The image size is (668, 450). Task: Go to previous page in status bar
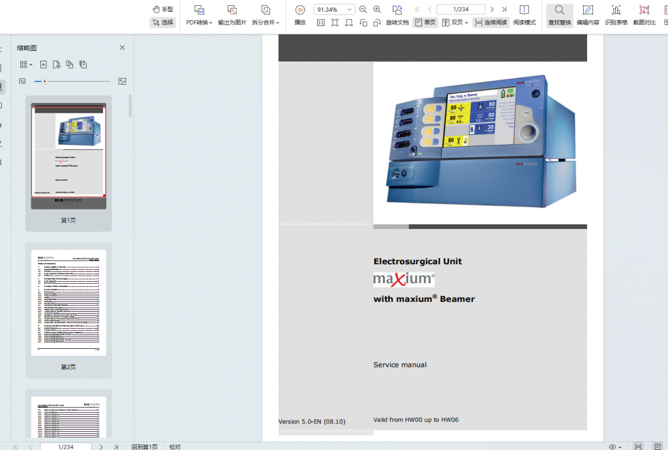pos(30,447)
